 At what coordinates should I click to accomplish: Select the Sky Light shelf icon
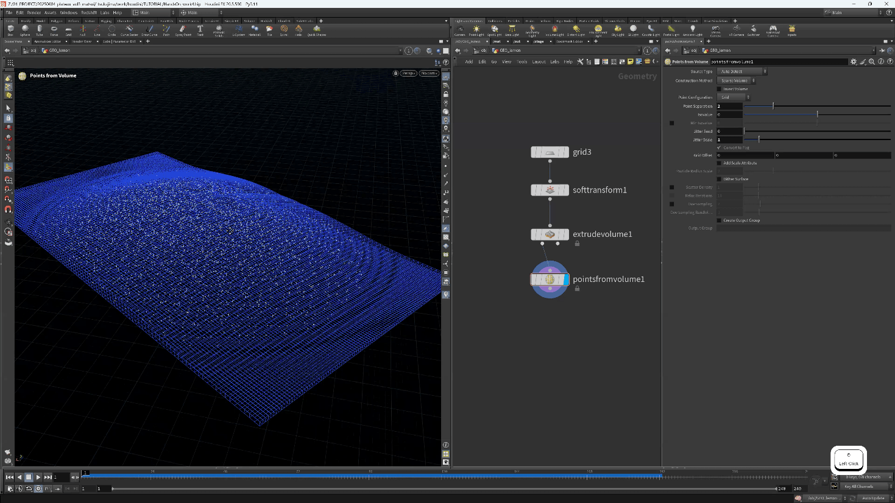618,29
